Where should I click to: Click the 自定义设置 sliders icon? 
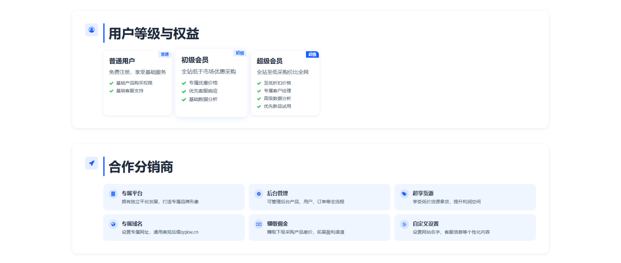404,224
